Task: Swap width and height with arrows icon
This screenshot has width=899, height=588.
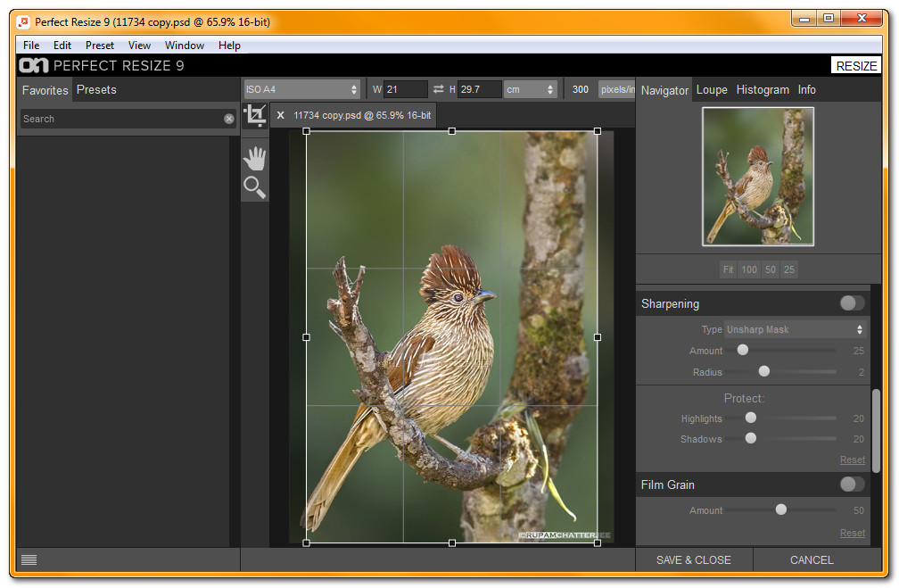Action: click(439, 89)
